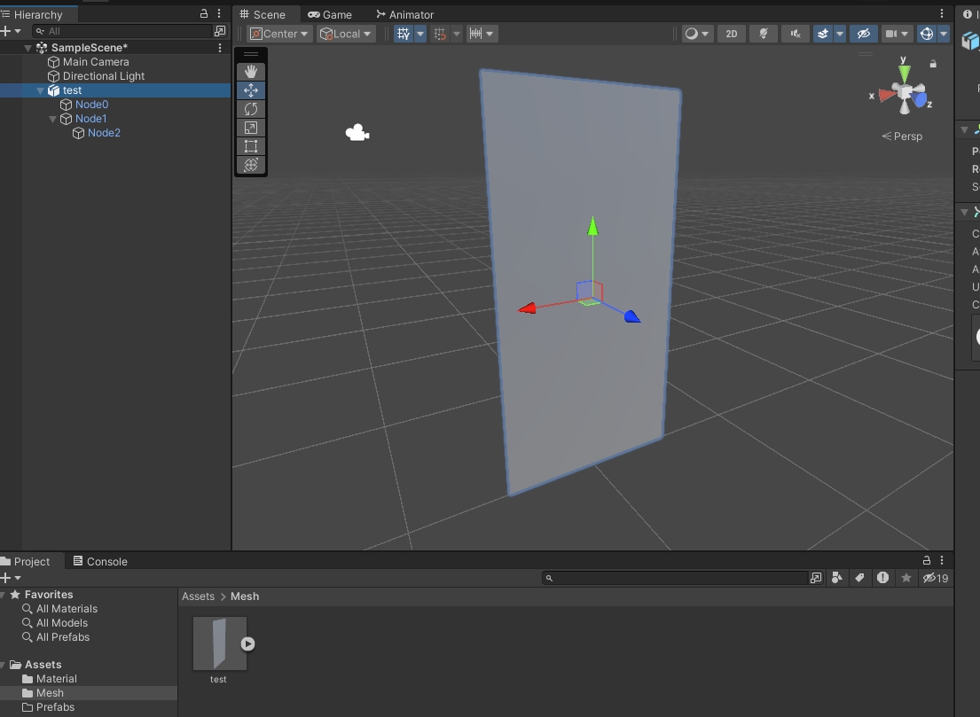Click the Hierarchy panel lock icon
This screenshot has height=717, width=980.
coord(204,13)
